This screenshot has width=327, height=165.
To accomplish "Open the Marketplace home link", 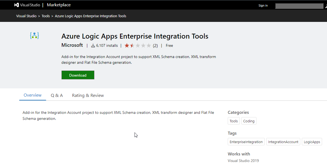I will tap(59, 5).
